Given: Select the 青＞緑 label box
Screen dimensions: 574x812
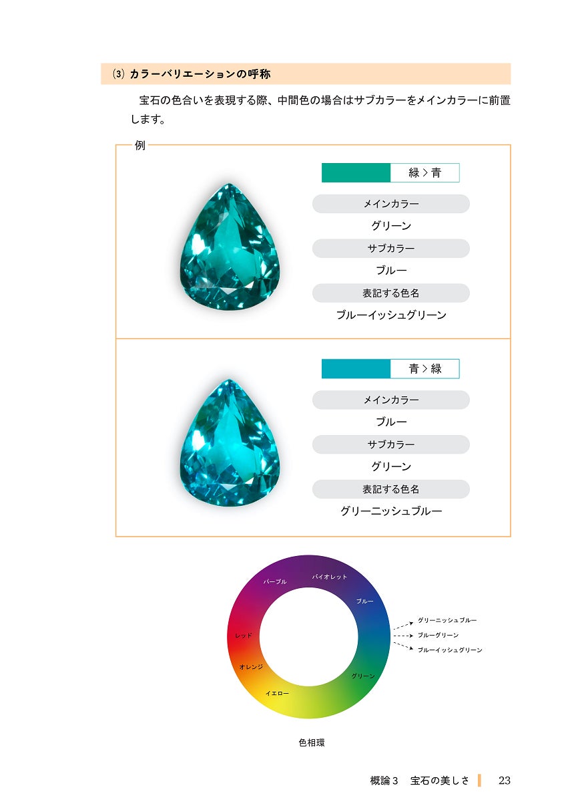Looking at the screenshot, I should (x=425, y=369).
